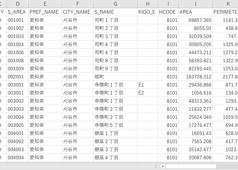Click the horizontal scrollbar thumb
The width and height of the screenshot is (238, 170).
pos(191,166)
